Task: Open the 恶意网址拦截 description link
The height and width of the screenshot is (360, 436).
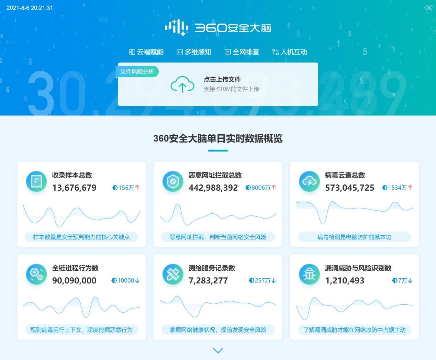Action: click(218, 237)
